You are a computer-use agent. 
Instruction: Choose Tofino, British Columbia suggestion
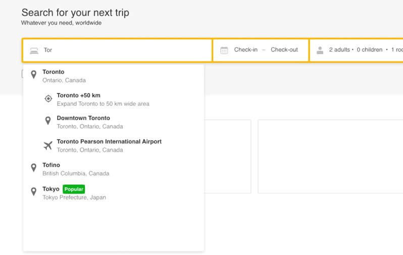(x=75, y=169)
